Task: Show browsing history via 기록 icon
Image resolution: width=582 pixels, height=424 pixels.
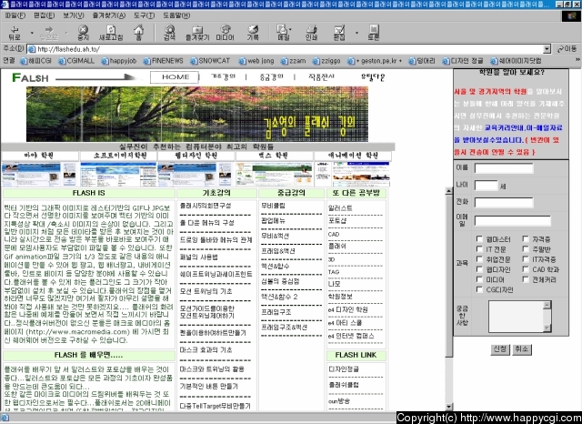Action: tap(253, 33)
